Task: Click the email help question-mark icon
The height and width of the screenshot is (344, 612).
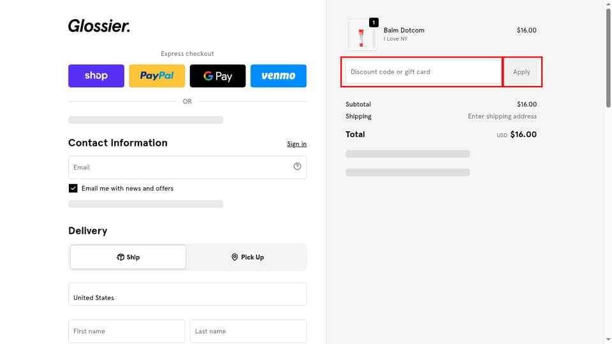Action: [298, 166]
